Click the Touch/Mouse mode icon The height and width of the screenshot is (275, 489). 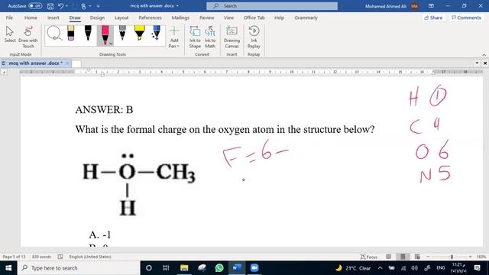pyautogui.click(x=83, y=6)
